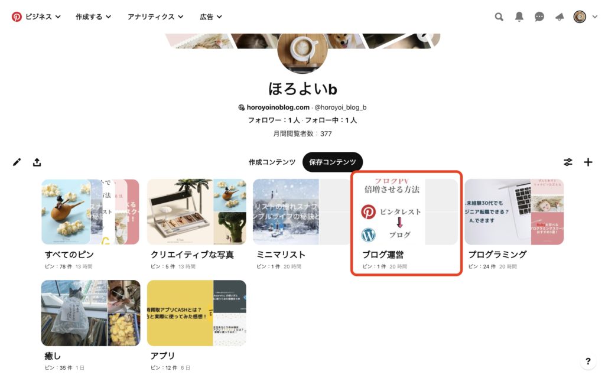Open the board sort filter icon
The width and height of the screenshot is (605, 378).
(x=568, y=162)
